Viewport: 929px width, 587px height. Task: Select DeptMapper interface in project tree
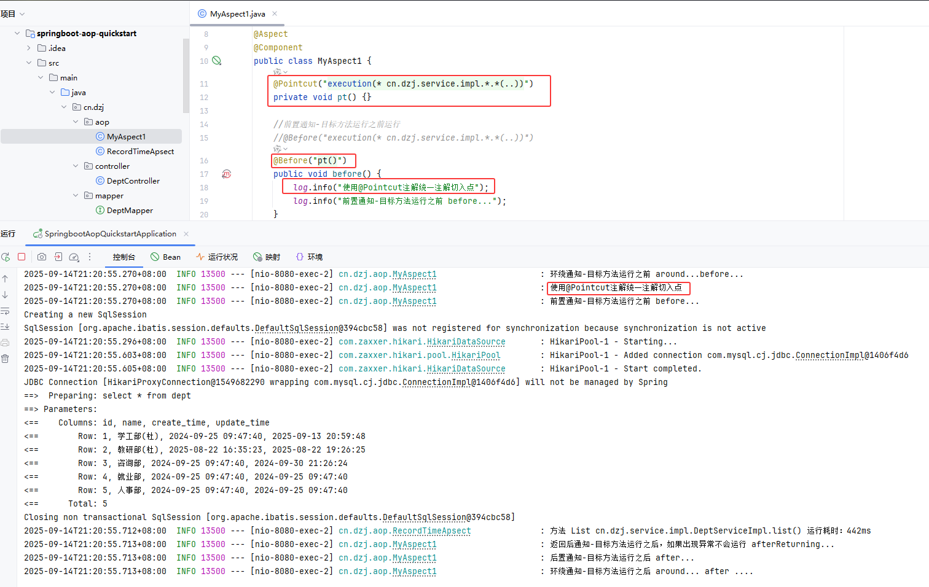click(130, 210)
